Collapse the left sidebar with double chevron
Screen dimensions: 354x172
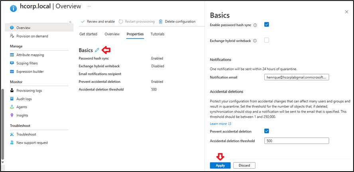click(70, 22)
